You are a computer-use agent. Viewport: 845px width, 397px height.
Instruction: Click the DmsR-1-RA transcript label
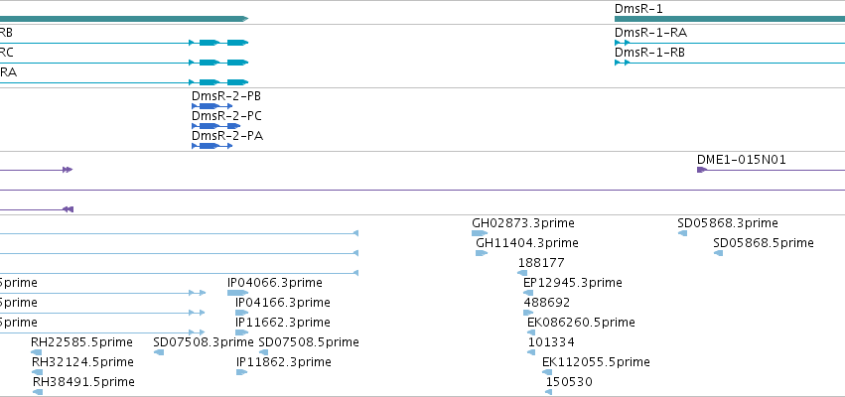click(x=650, y=33)
